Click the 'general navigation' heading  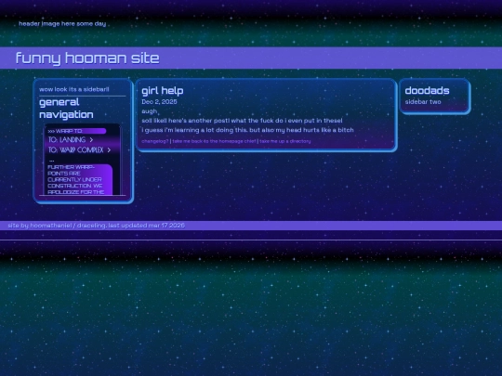66,109
